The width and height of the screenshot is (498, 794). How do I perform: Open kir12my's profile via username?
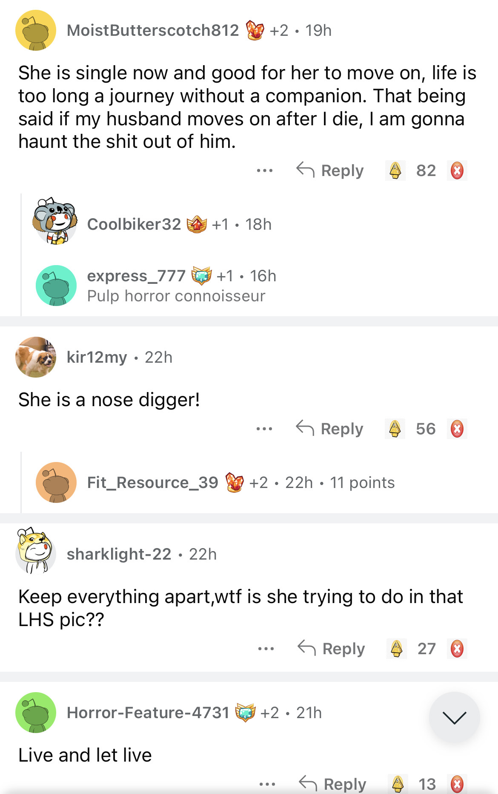click(x=97, y=357)
